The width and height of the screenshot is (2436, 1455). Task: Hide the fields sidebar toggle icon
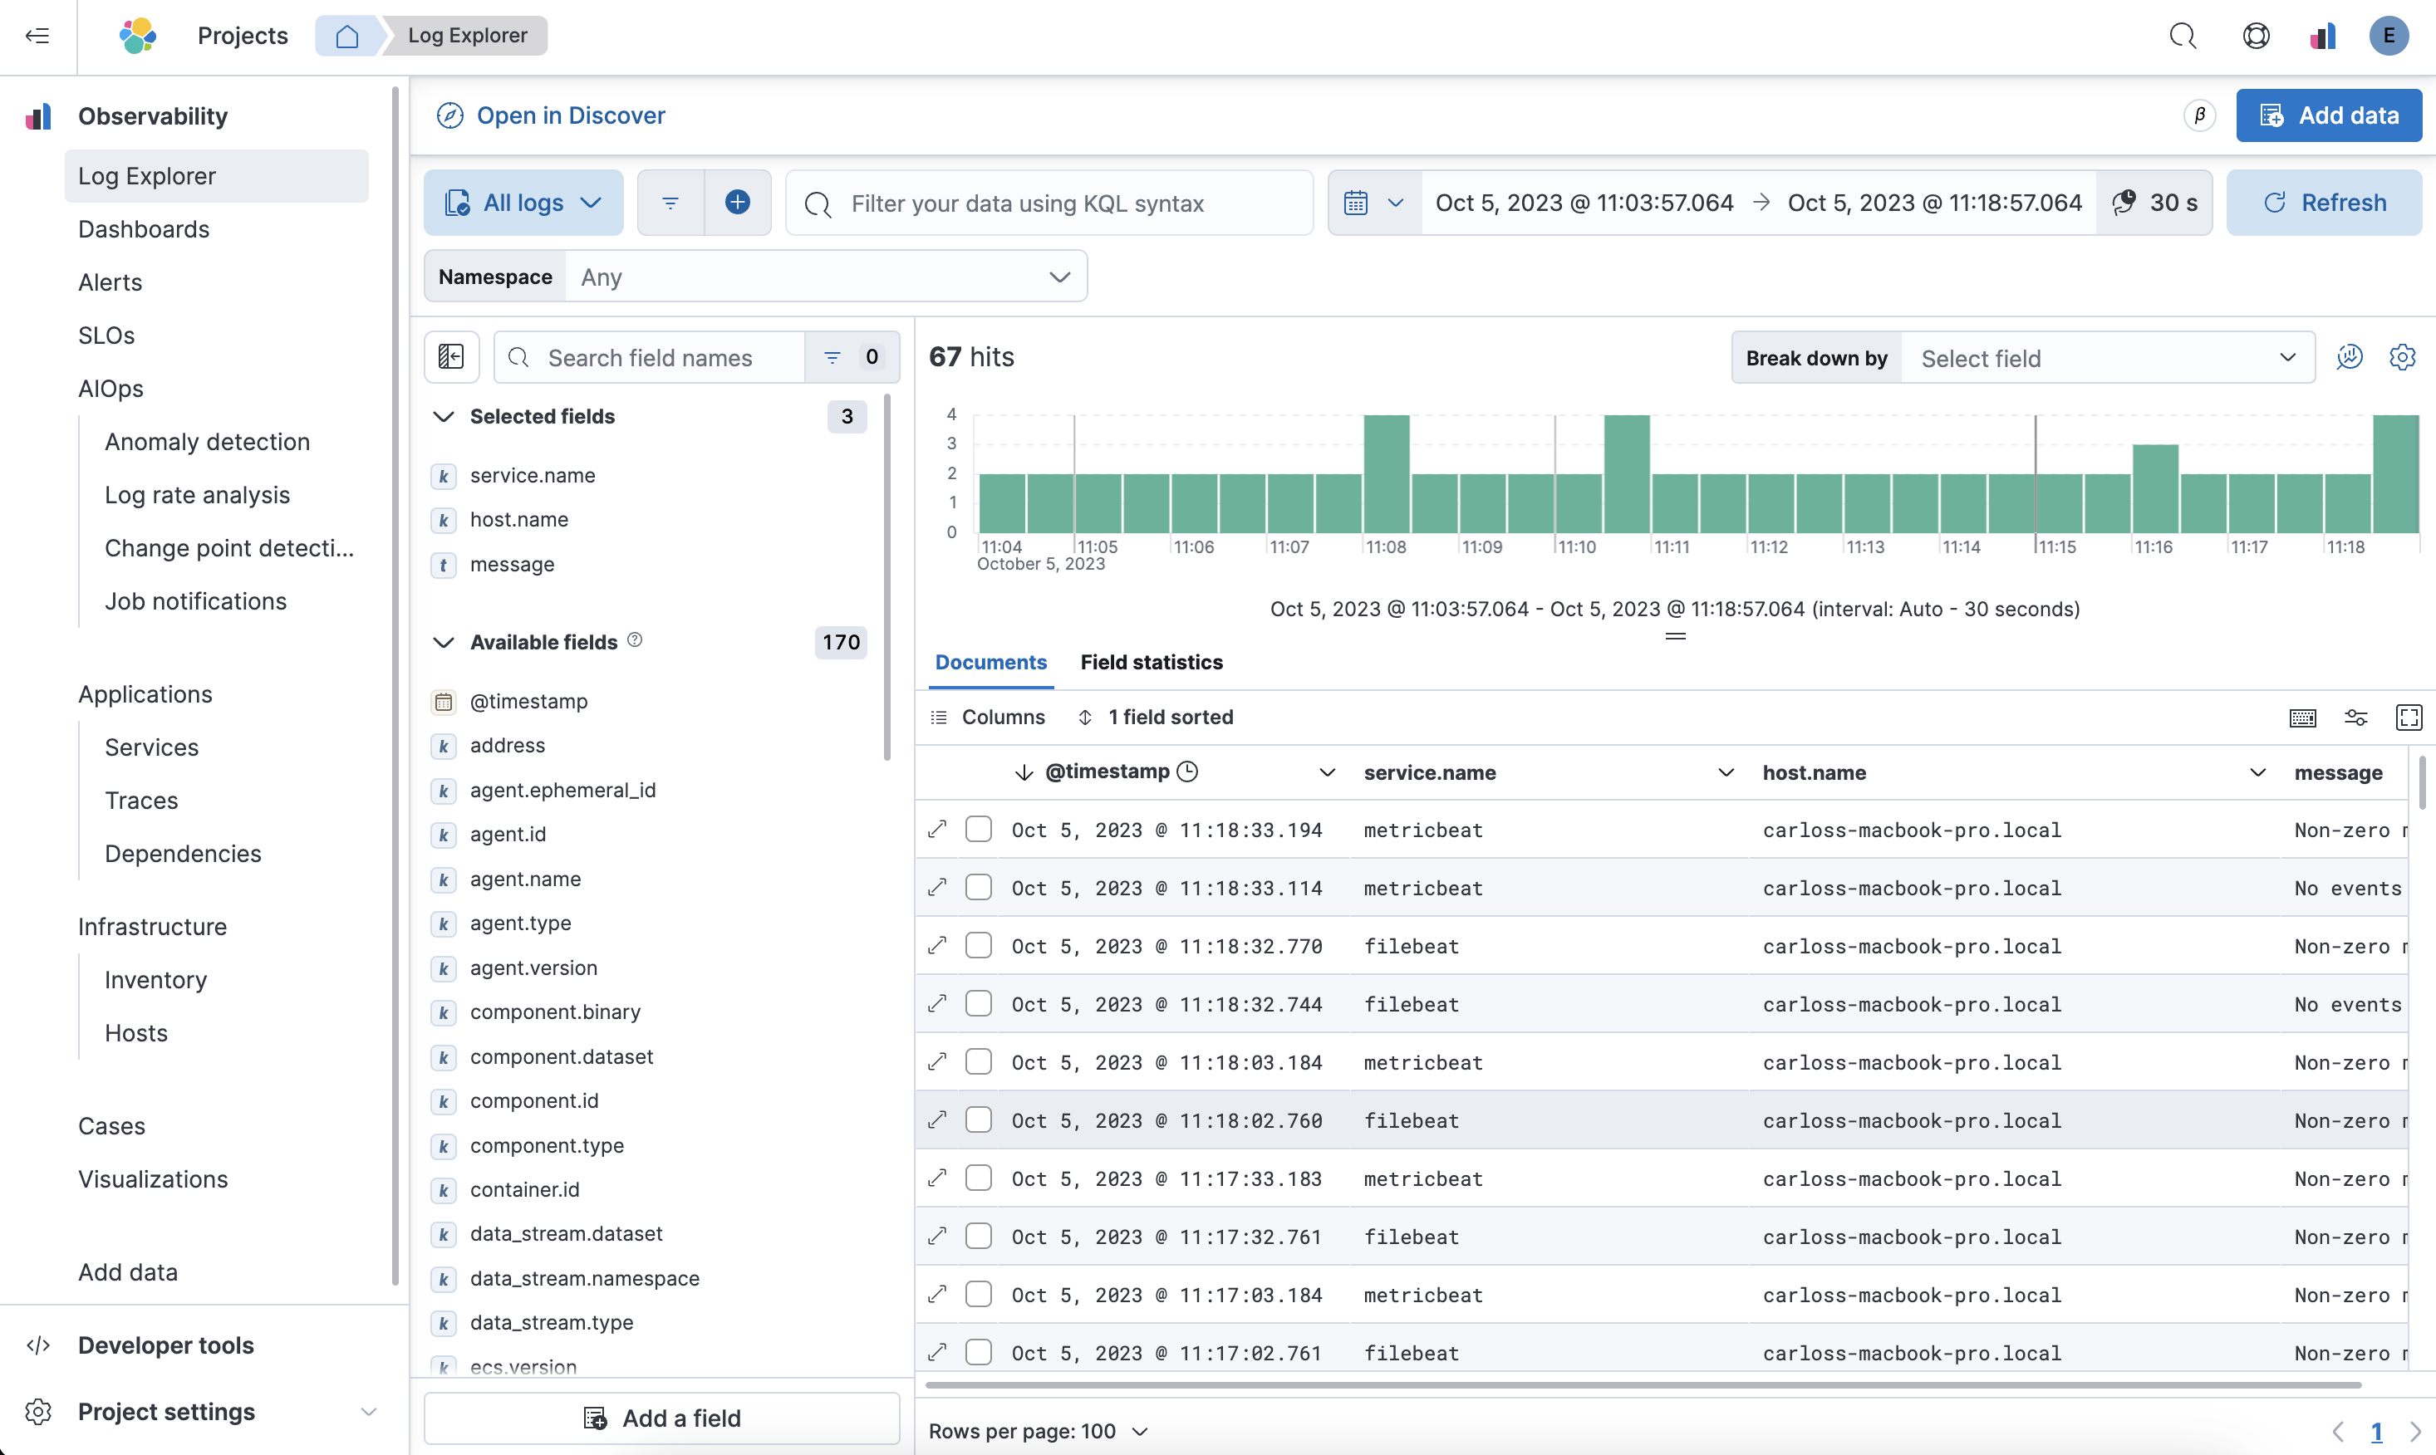point(451,357)
